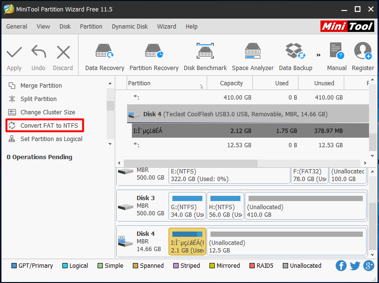Image resolution: width=379 pixels, height=283 pixels.
Task: Open the Help menu
Action: (x=191, y=26)
